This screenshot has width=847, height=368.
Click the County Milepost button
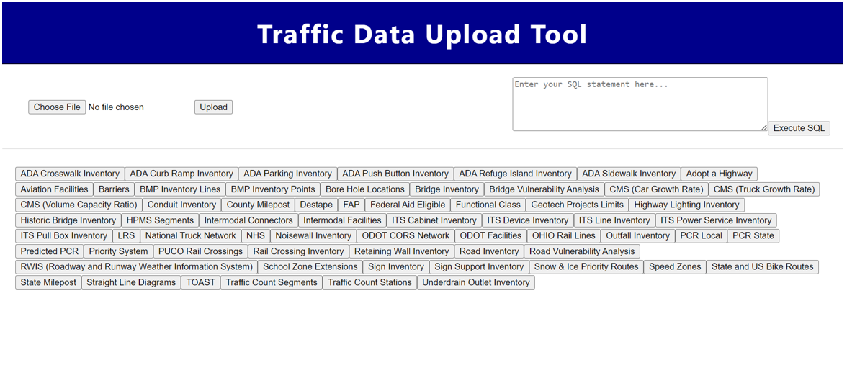(258, 205)
